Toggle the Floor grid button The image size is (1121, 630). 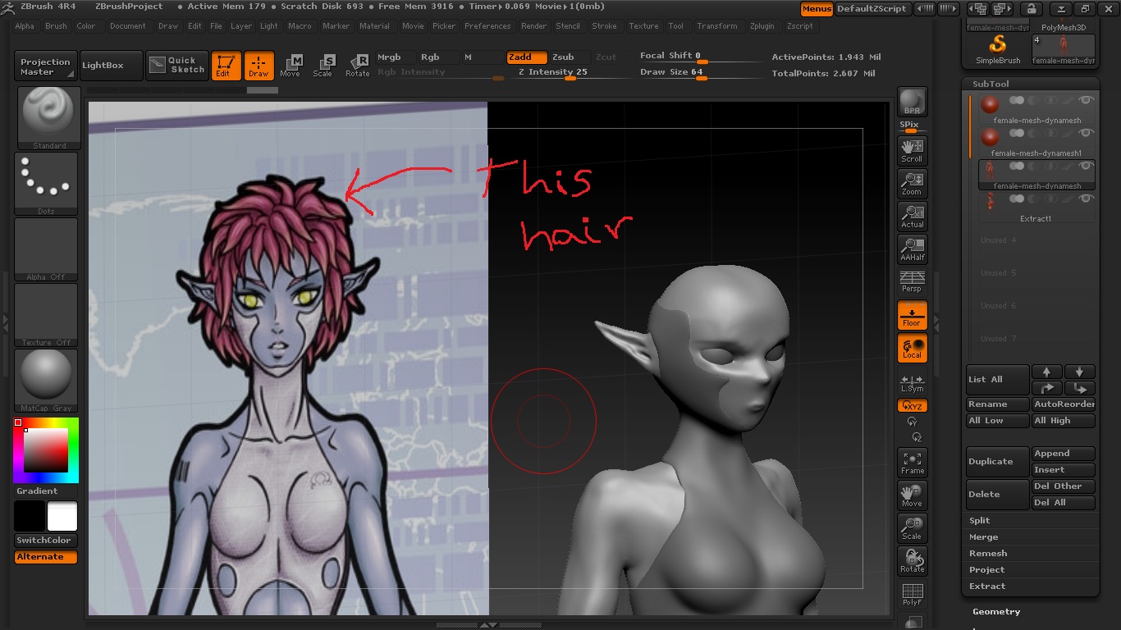[912, 314]
